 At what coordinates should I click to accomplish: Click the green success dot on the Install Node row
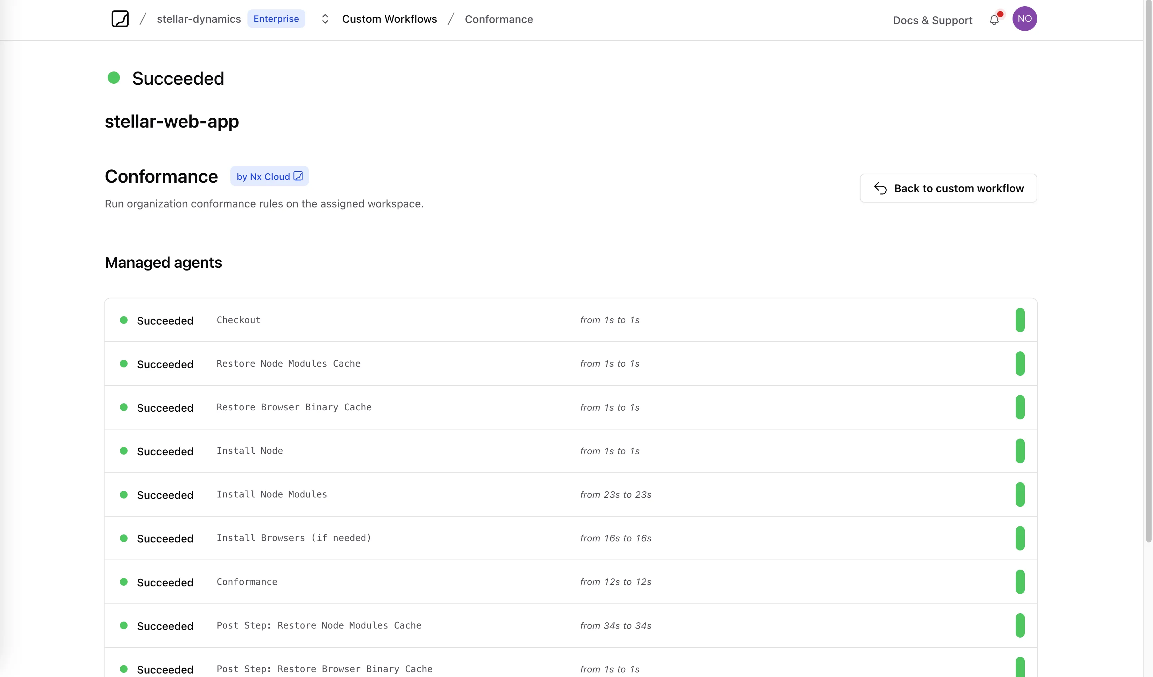point(124,451)
